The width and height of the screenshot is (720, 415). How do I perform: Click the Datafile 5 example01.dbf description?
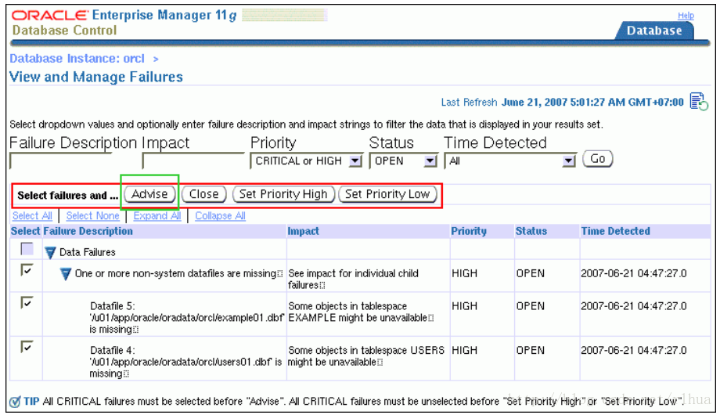click(x=186, y=318)
